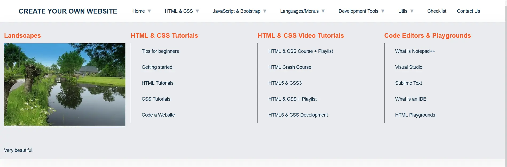
Task: Open the HTML Tutorials link
Action: 157,83
